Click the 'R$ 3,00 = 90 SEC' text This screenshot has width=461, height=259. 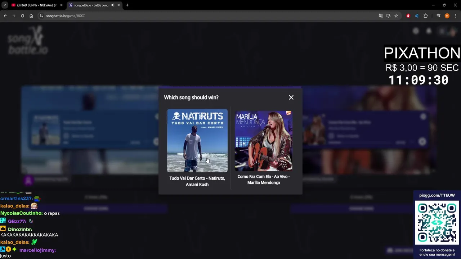tap(422, 68)
